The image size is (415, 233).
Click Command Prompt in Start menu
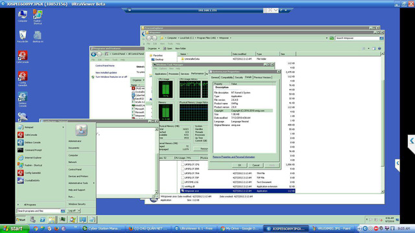point(30,150)
